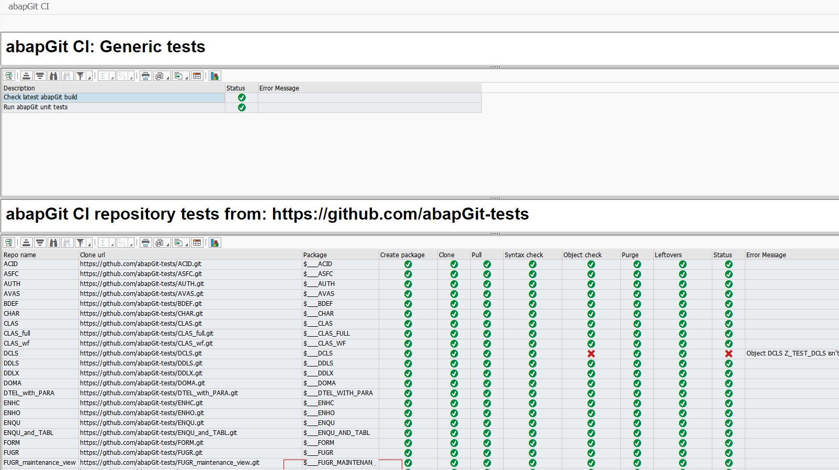Click Total sigma in repository tests toolbar
Screen dimensions: 839x470
(x=103, y=243)
